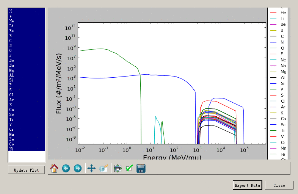Select H in the species list
The image size is (298, 194).
click(x=27, y=11)
